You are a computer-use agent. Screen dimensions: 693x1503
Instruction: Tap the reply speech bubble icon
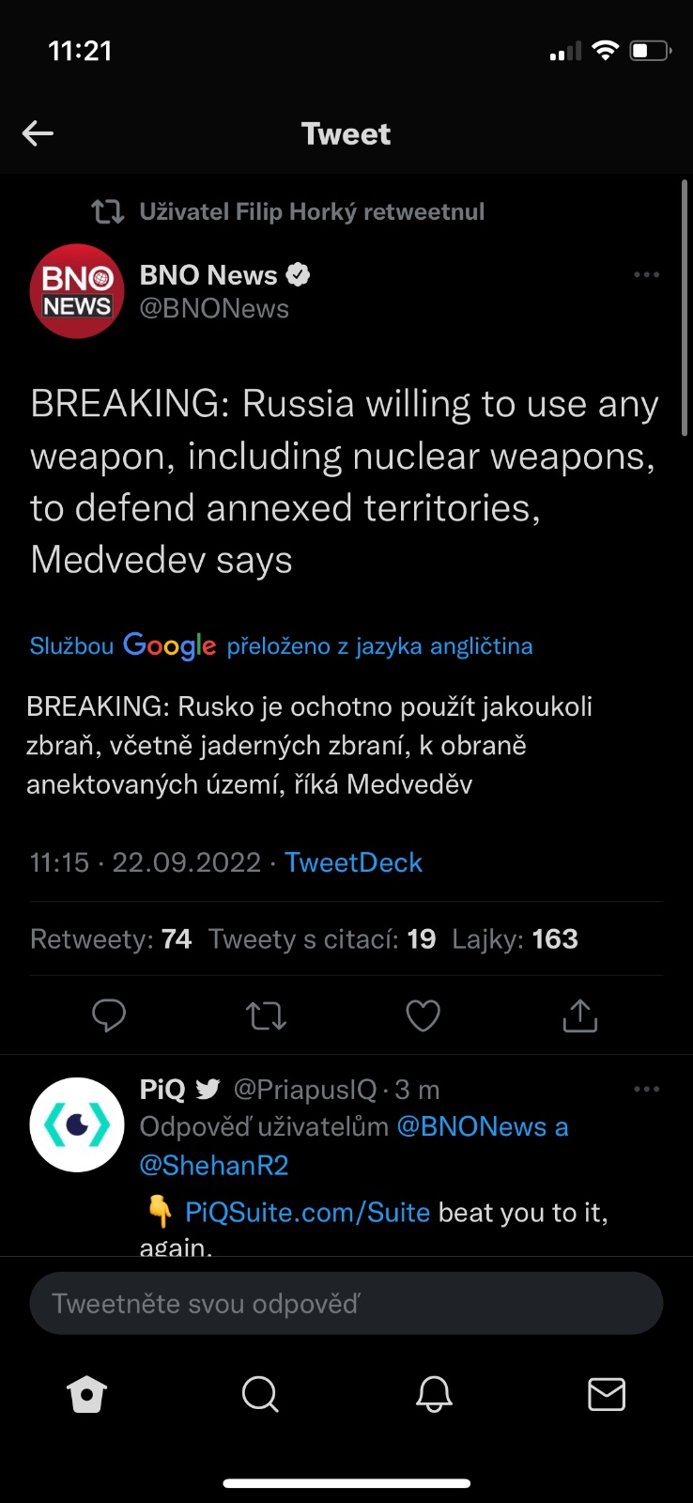(x=109, y=1015)
